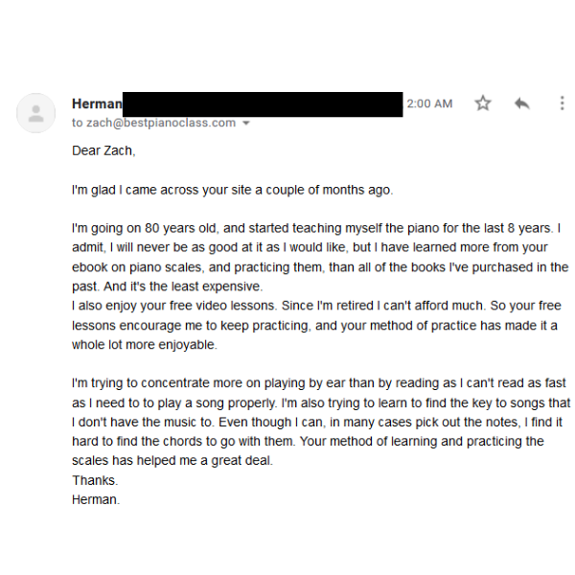Viewport: 575px width, 575px height.
Task: Click the 2:00 AM timestamp
Action: [429, 103]
